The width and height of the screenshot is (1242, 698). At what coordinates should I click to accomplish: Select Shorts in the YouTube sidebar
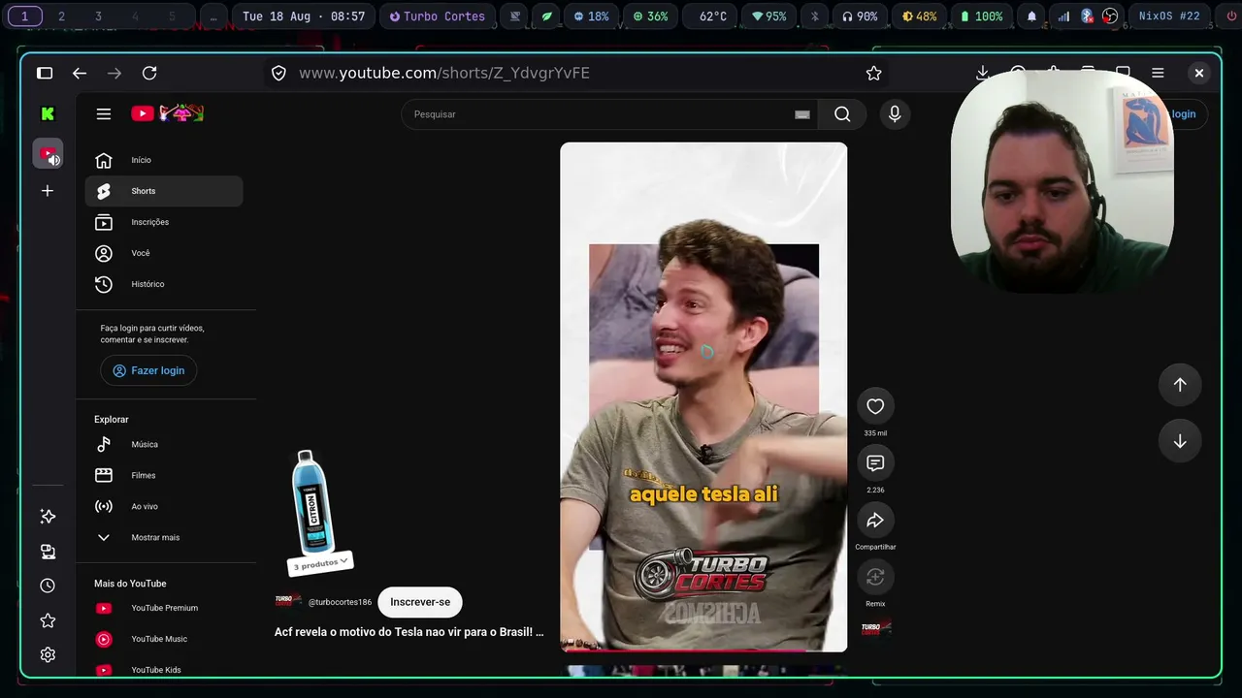point(164,191)
